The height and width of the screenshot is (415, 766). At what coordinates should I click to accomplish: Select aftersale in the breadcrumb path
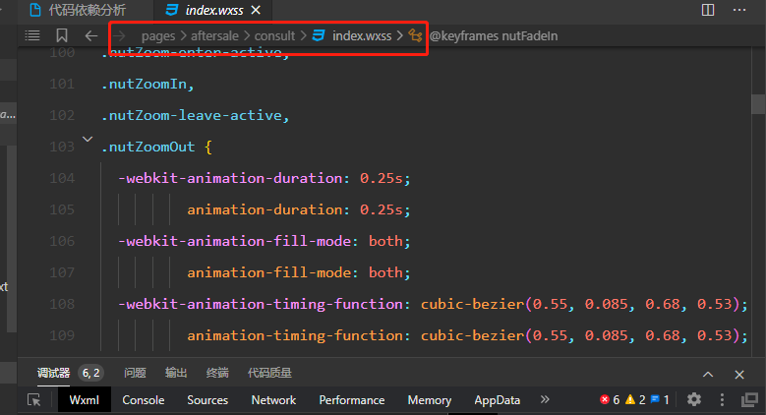click(214, 36)
